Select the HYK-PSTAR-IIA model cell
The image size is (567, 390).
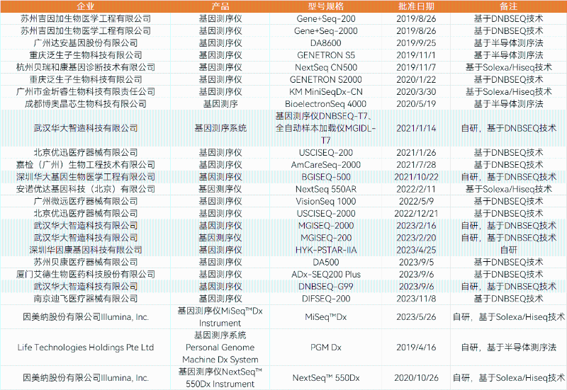(x=325, y=250)
